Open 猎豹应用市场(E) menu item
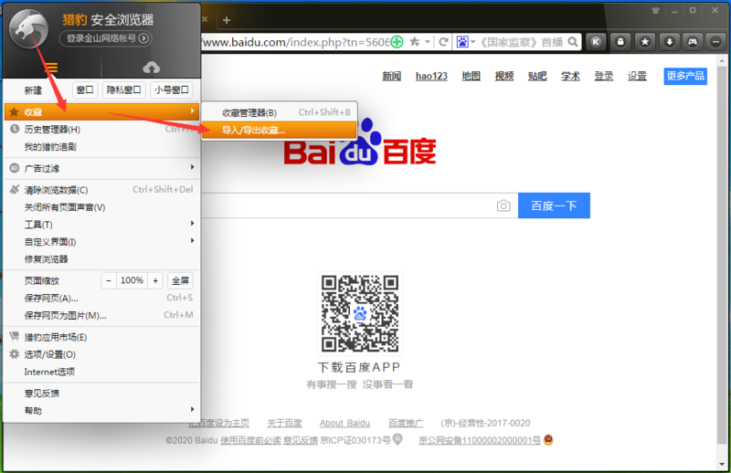 click(x=101, y=337)
